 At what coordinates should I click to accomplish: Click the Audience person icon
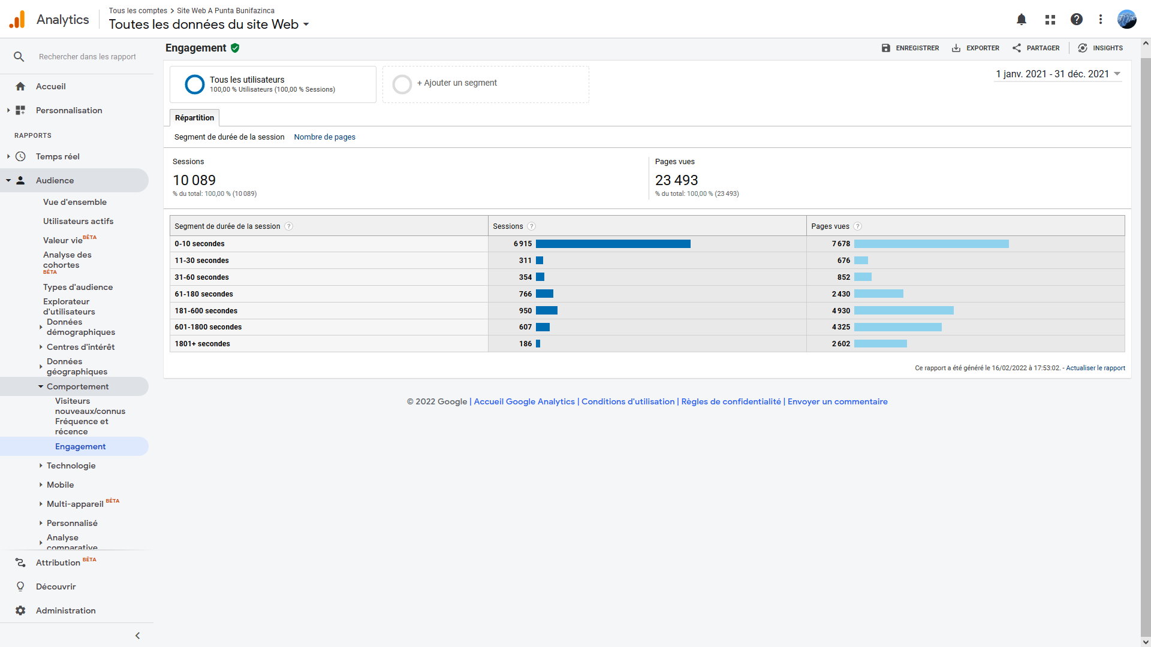[20, 180]
